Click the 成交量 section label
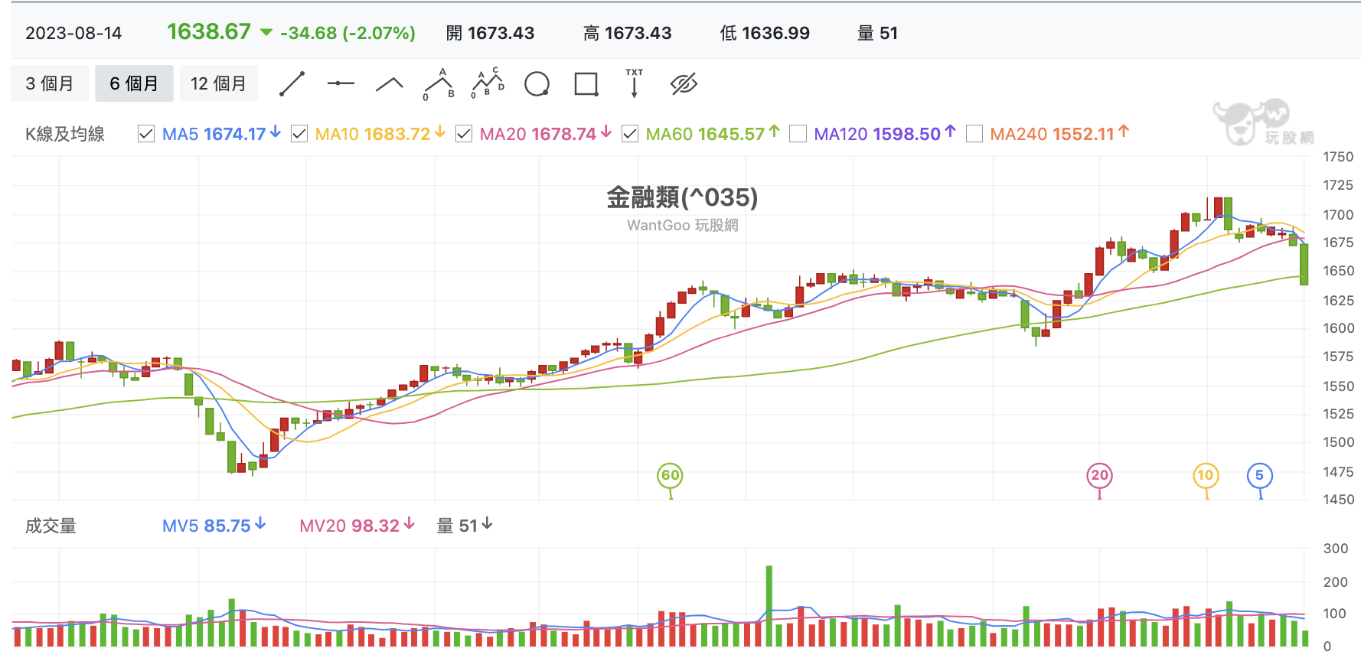Image resolution: width=1361 pixels, height=658 pixels. coord(51,526)
